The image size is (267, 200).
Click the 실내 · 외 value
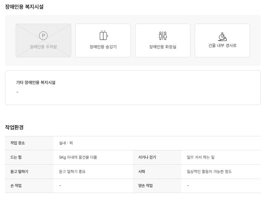pyautogui.click(x=66, y=143)
